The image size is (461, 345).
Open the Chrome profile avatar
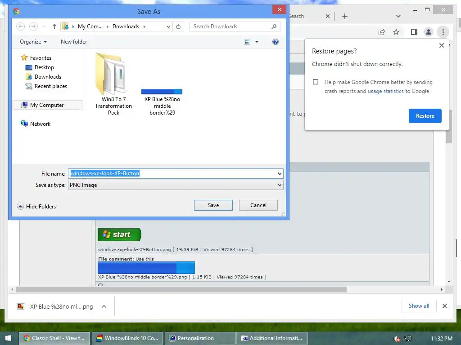[429, 32]
